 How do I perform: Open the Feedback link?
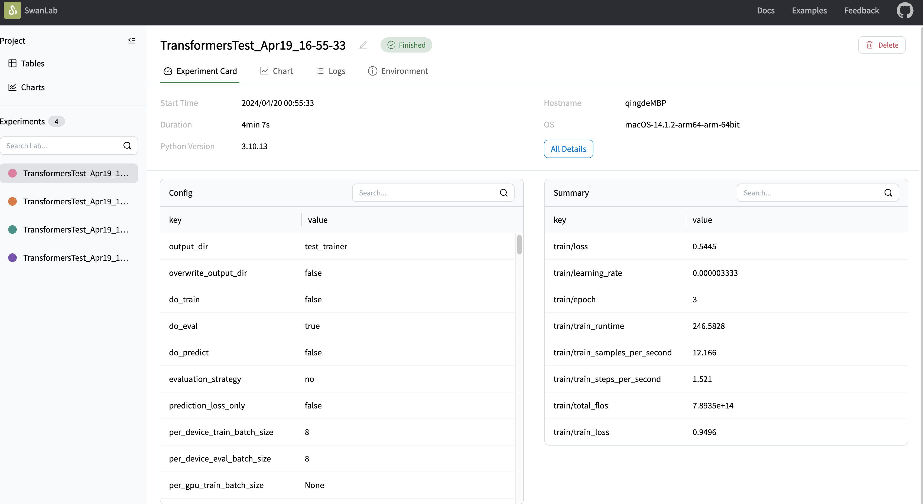861,10
